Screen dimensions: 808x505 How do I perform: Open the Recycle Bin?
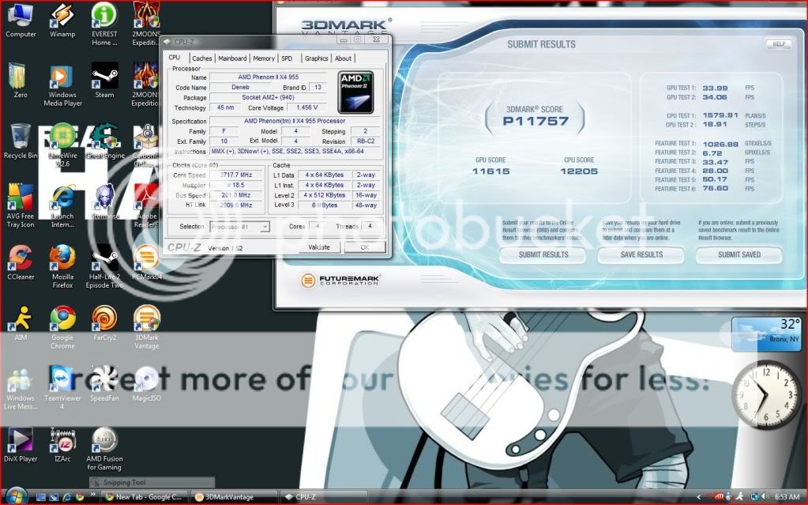[x=21, y=141]
